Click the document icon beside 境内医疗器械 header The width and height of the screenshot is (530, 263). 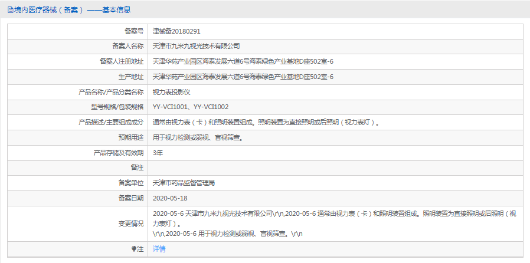click(x=10, y=10)
